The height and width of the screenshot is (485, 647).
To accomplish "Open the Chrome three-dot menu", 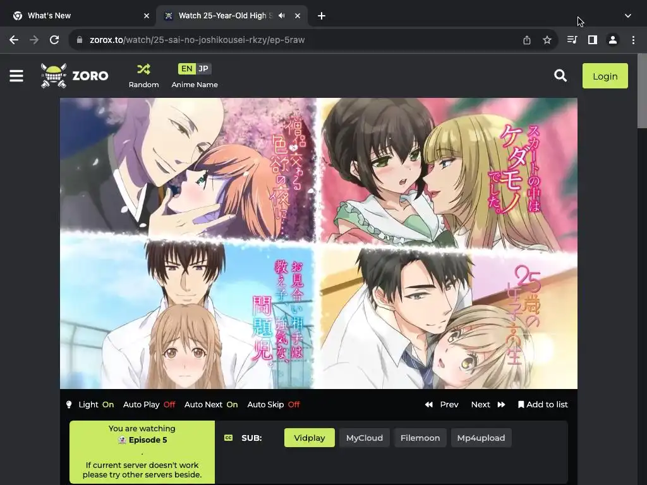I will (633, 40).
